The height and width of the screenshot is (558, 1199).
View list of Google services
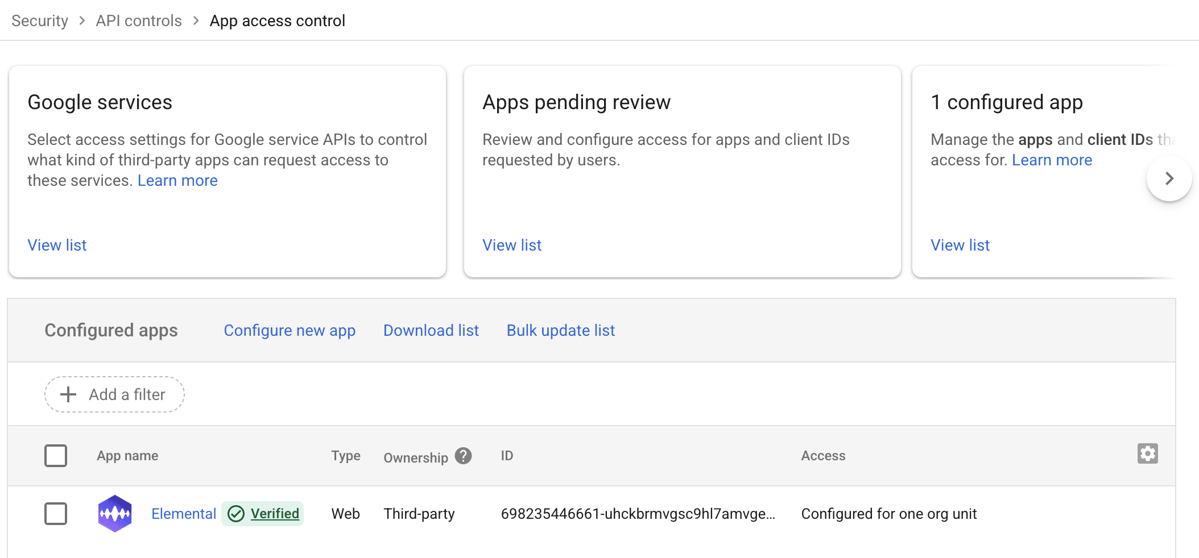[57, 245]
